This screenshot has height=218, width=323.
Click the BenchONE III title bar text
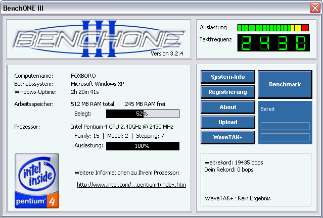23,8
